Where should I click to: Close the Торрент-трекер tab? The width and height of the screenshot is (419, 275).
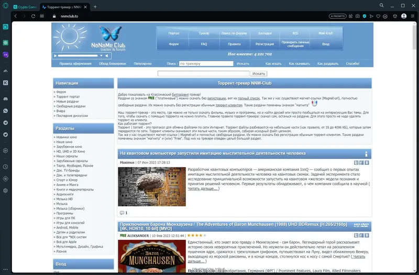(85, 7)
